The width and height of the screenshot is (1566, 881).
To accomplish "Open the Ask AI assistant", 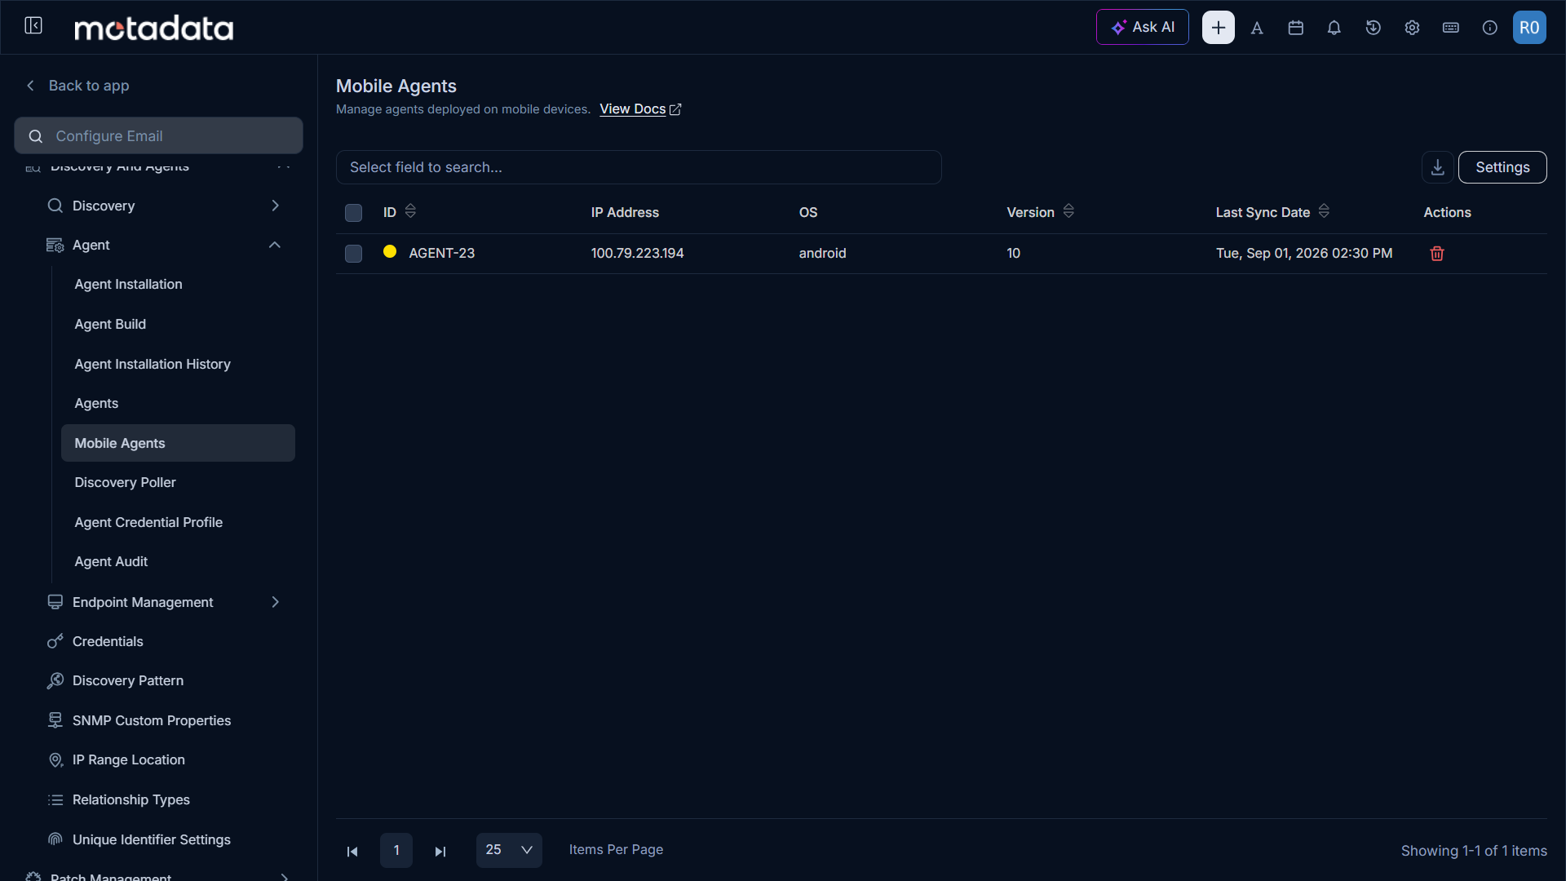I will (x=1142, y=27).
